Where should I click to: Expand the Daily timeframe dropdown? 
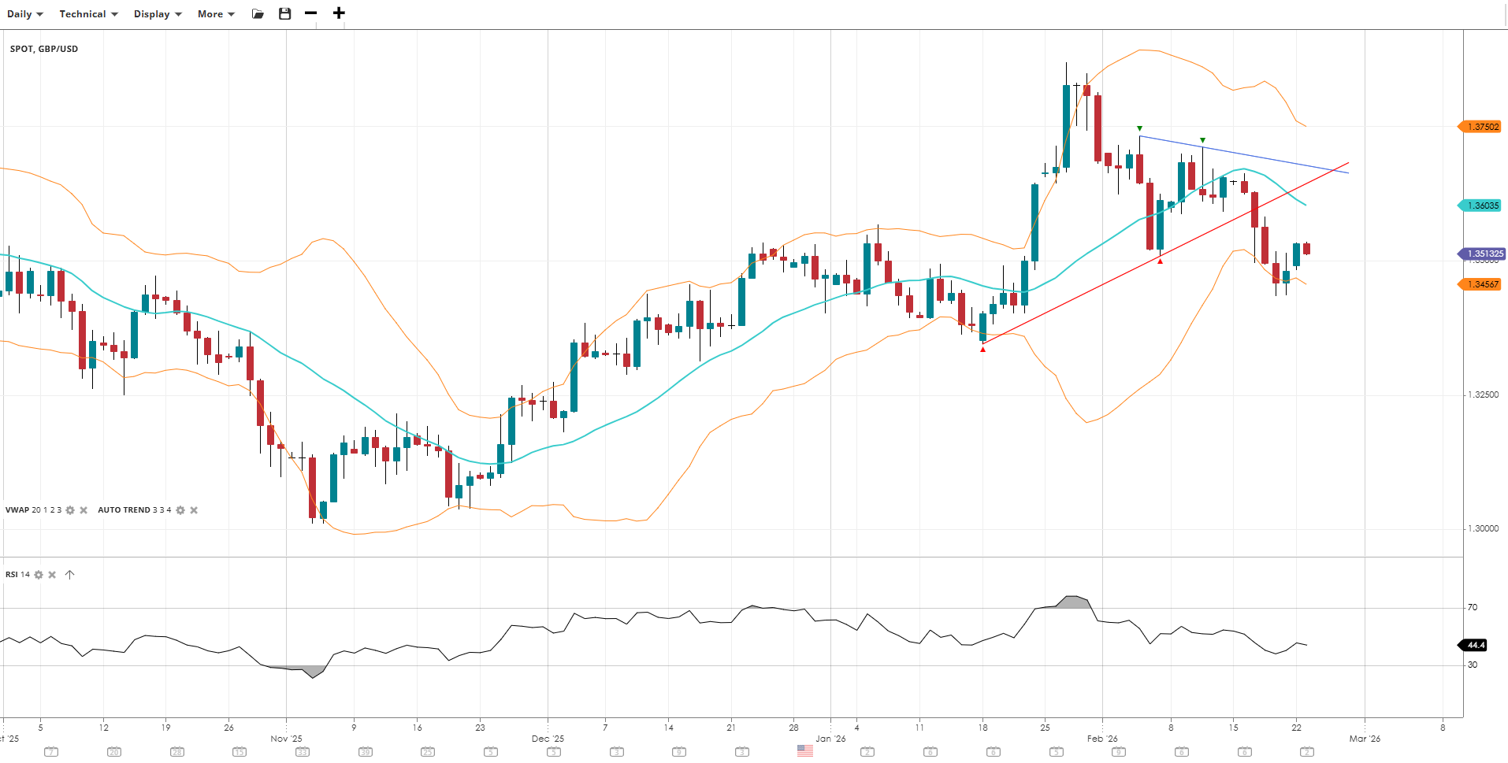pos(25,14)
